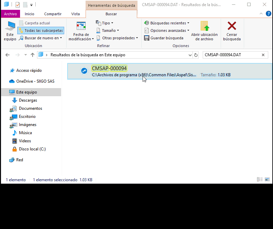Viewport: 273px width, 229px height.
Task: Open Descargas in the navigation pane
Action: click(x=28, y=100)
